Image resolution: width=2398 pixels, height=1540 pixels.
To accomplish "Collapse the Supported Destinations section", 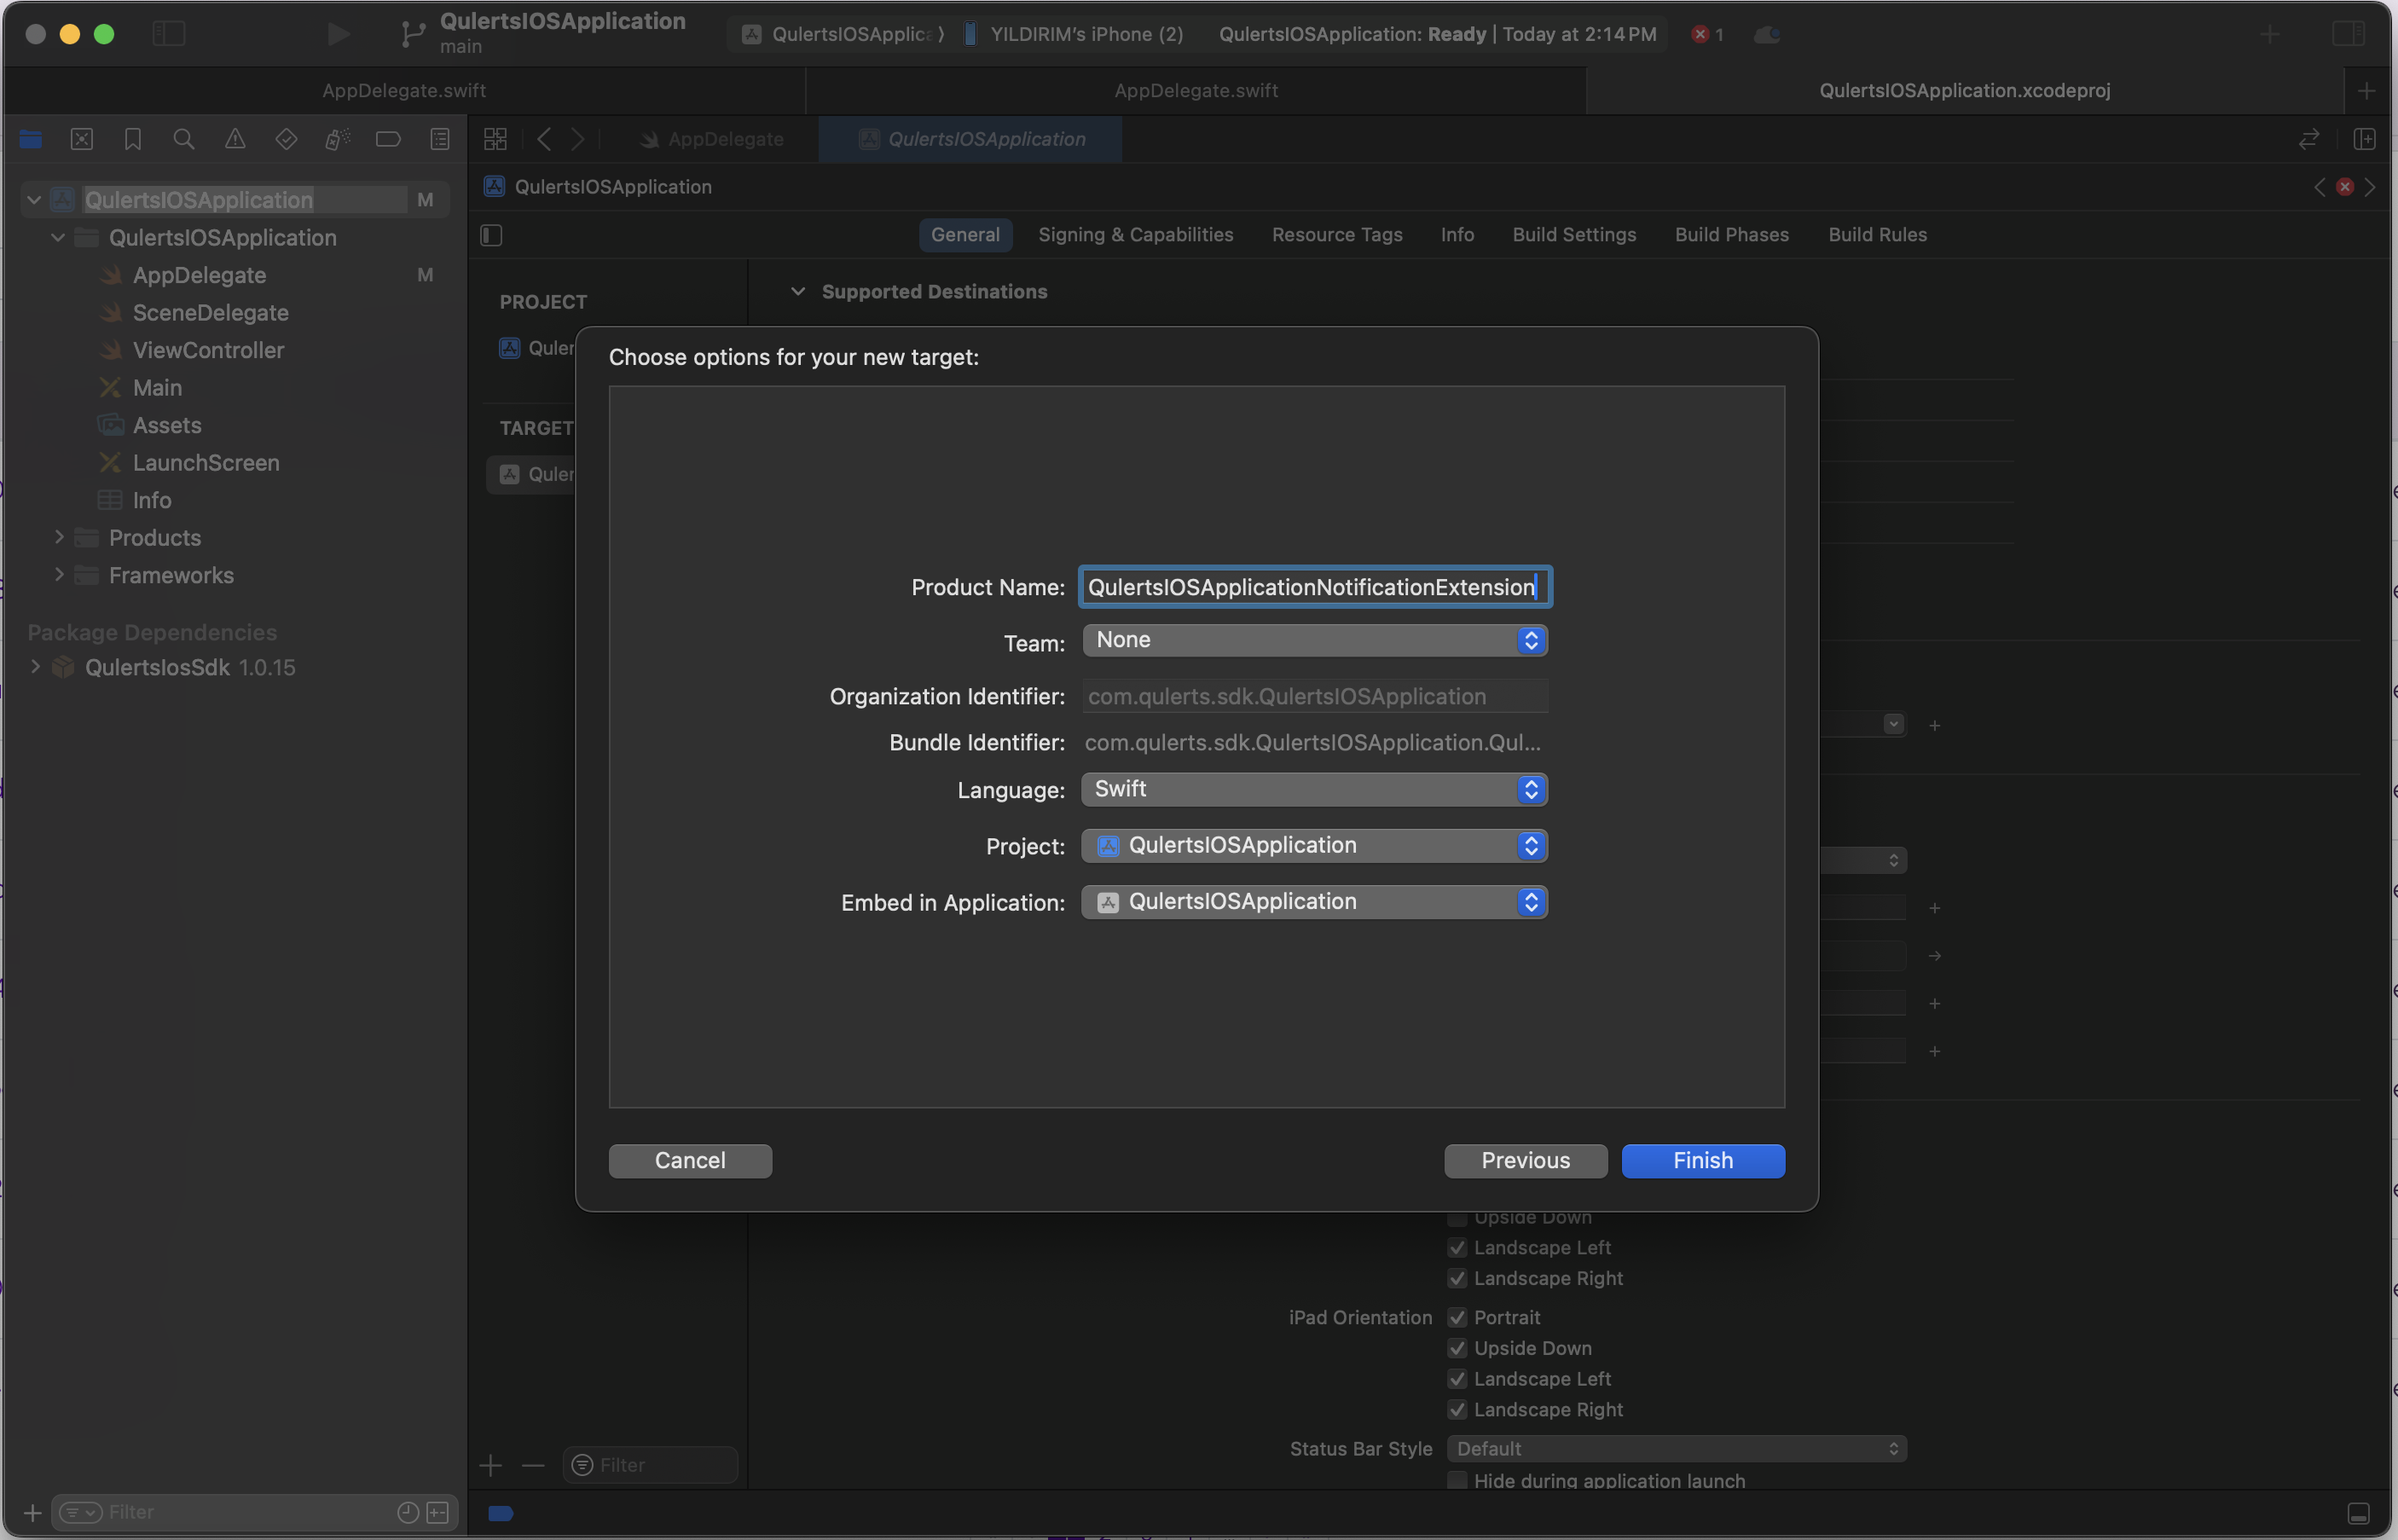I will click(x=797, y=292).
